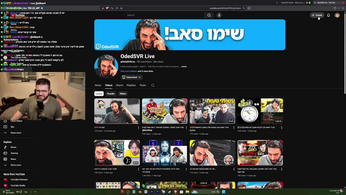This screenshot has height=195, width=346.
Task: Open After Effects from the taskbar
Action: coord(152,192)
